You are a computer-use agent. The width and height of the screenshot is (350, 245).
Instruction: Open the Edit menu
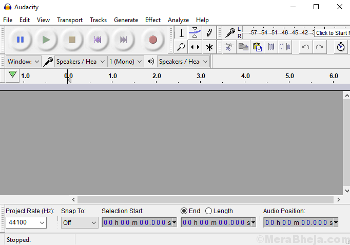click(25, 20)
